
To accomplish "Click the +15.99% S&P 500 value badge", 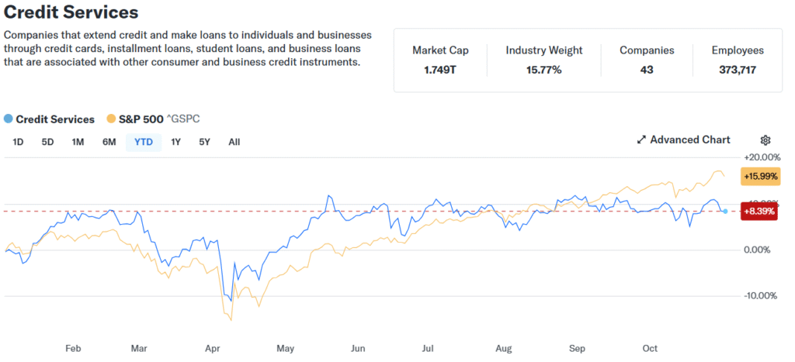I will pyautogui.click(x=760, y=177).
